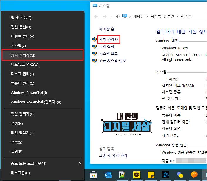
Task: Select 디스크 관리(K) from menu
Action: click(43, 74)
